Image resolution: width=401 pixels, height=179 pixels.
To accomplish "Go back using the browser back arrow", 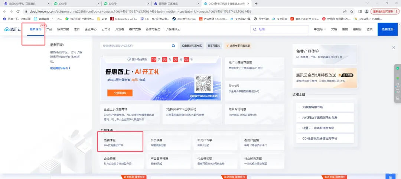I will (4, 12).
